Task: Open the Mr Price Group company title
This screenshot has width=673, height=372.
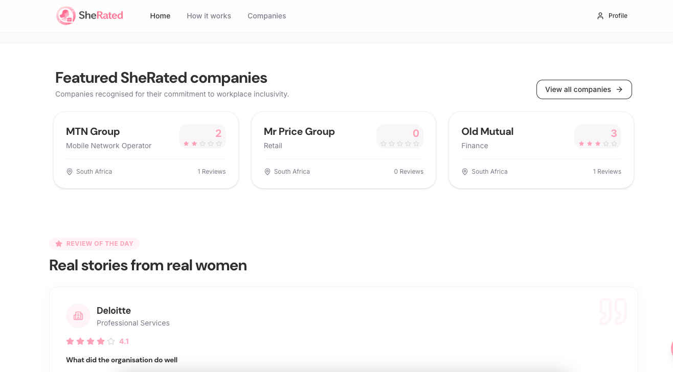Action: click(x=299, y=131)
